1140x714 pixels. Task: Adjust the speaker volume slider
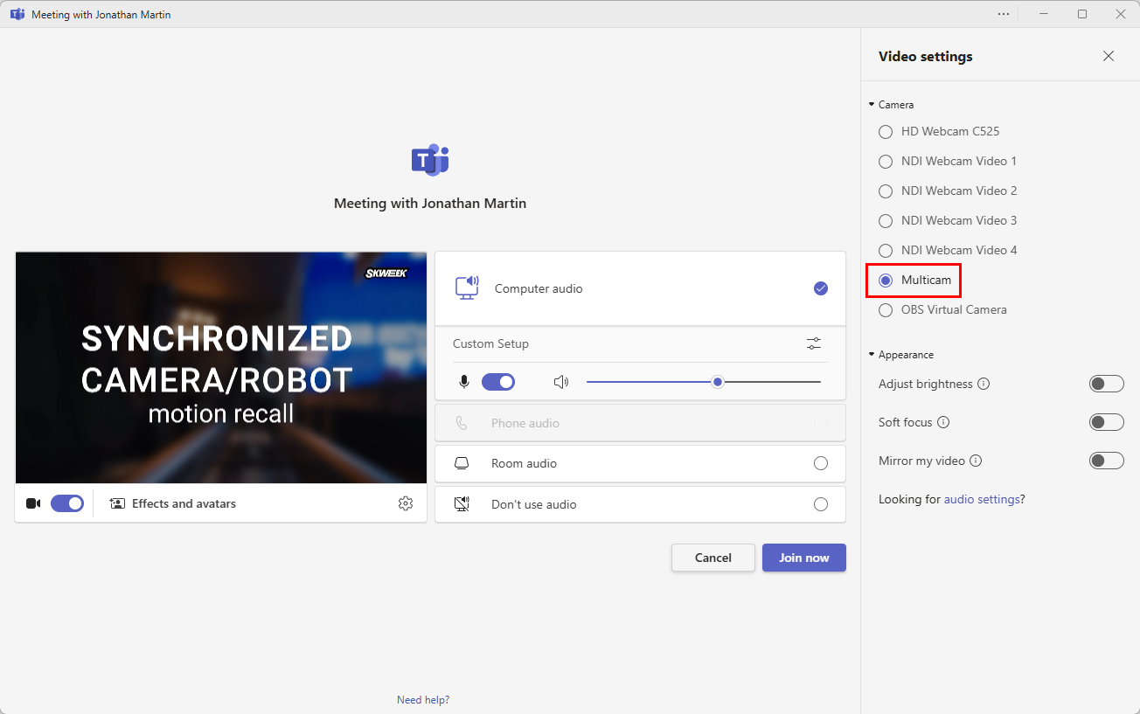tap(704, 382)
